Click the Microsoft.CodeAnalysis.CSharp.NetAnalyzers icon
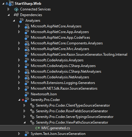132x137 pixels. click(x=27, y=71)
